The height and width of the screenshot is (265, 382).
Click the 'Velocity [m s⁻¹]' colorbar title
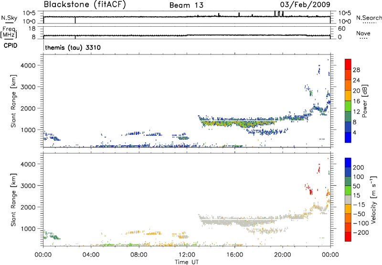(x=373, y=199)
